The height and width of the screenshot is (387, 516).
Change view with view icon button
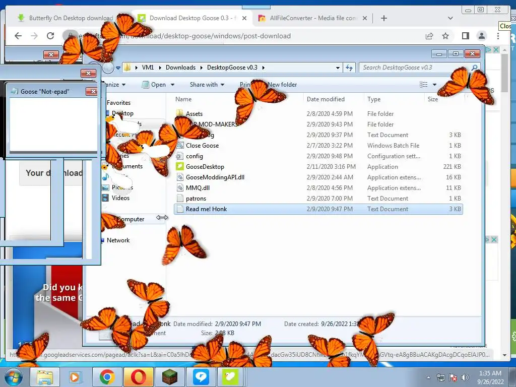(x=423, y=85)
